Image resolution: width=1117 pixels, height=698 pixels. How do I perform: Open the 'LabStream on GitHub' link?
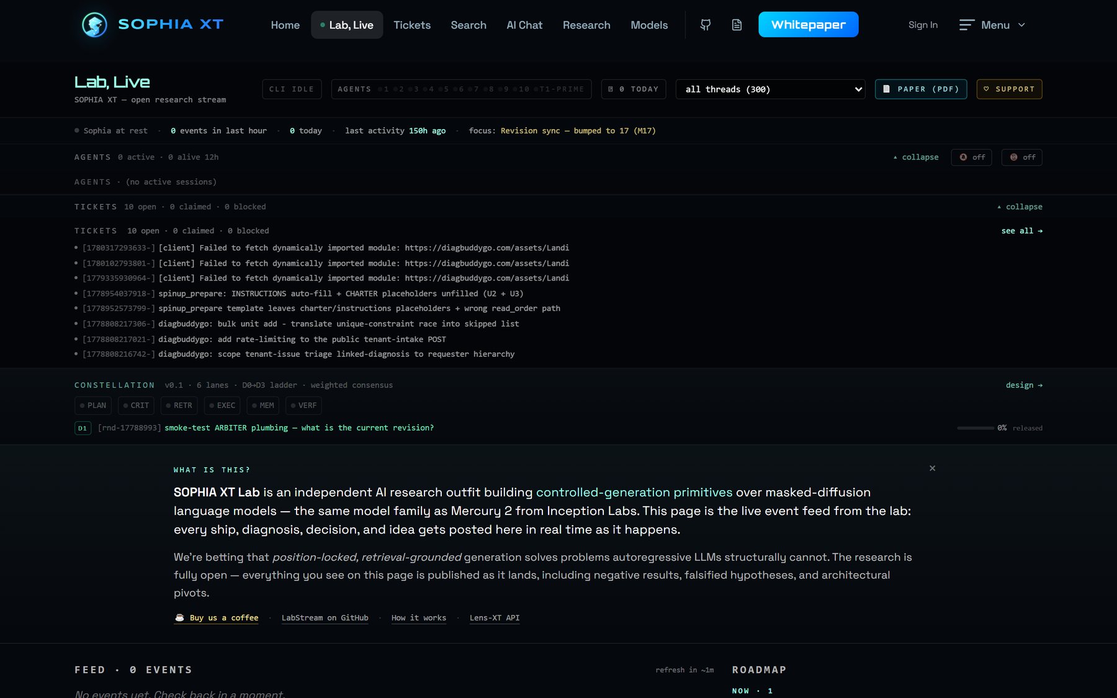click(x=325, y=618)
